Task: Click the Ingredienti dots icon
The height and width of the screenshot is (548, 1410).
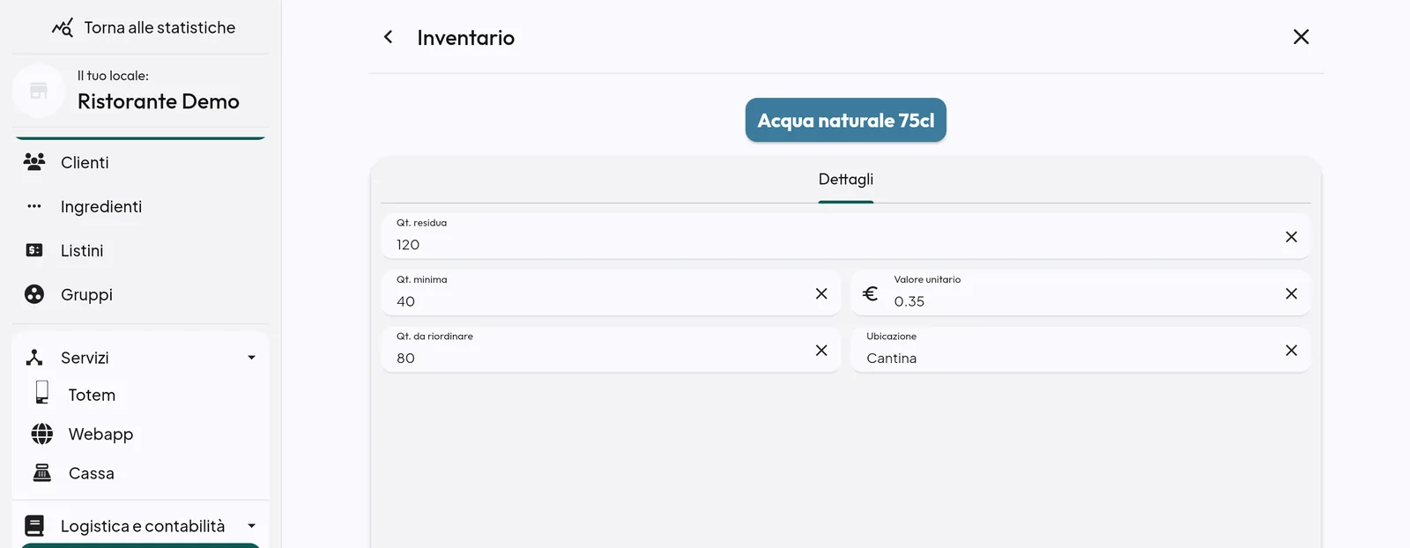Action: tap(34, 206)
